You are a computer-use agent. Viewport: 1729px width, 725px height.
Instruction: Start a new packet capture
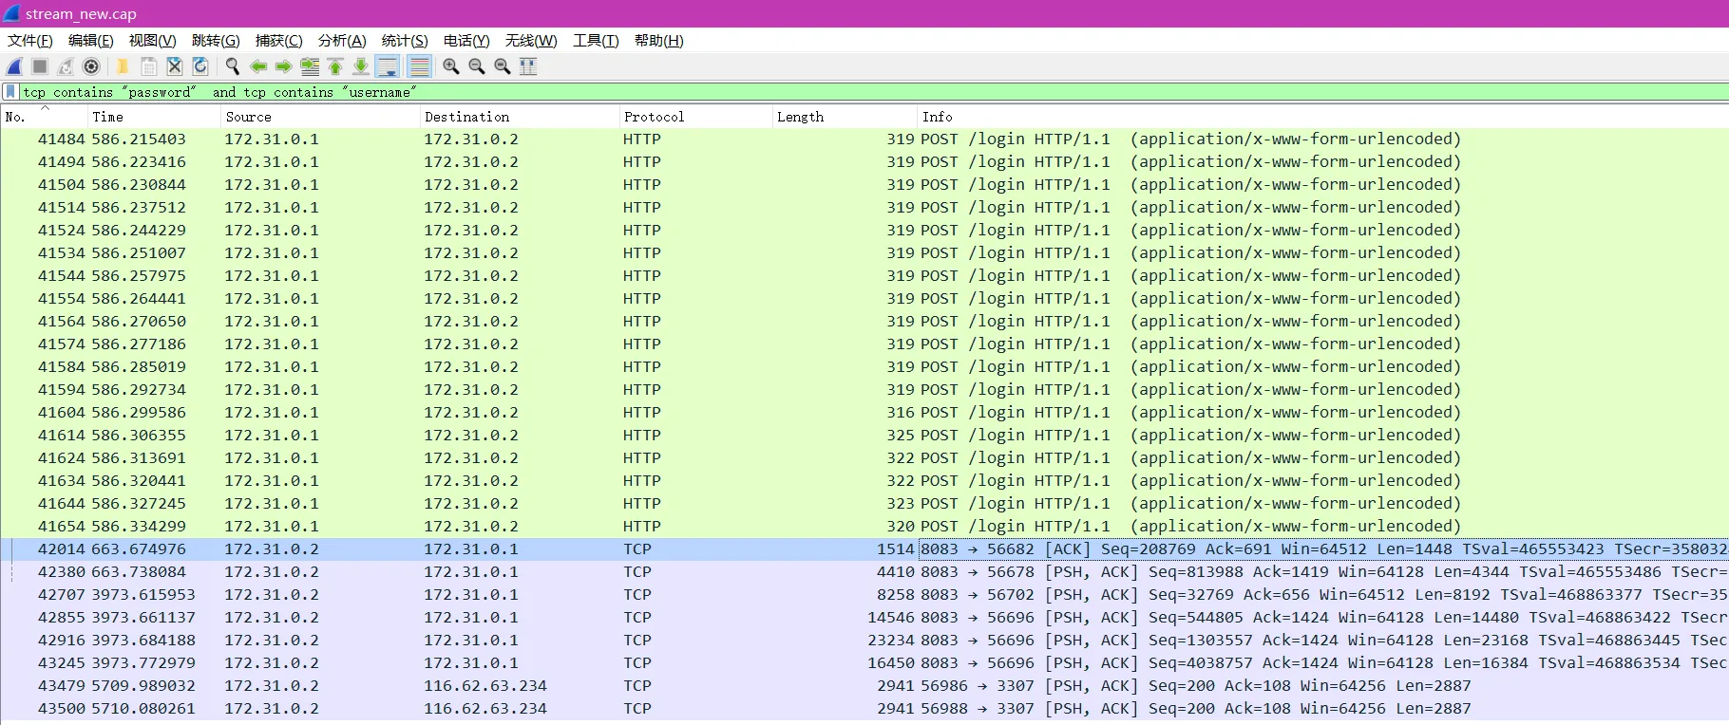[15, 66]
